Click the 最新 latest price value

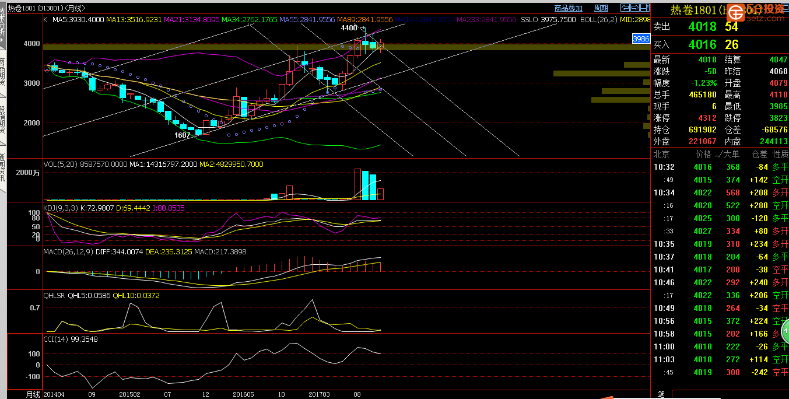click(x=707, y=60)
